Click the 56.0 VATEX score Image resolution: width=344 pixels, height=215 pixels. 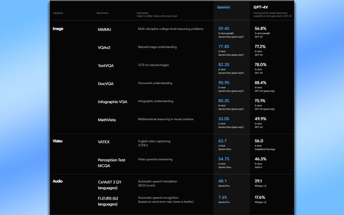point(259,141)
